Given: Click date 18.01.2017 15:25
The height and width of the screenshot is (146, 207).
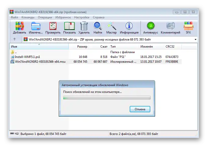Looking at the screenshot, I should (x=151, y=57).
